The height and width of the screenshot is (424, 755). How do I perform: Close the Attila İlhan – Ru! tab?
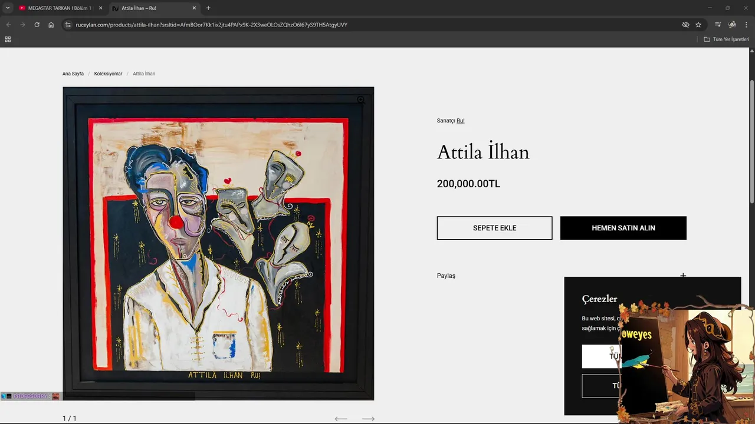pos(194,8)
